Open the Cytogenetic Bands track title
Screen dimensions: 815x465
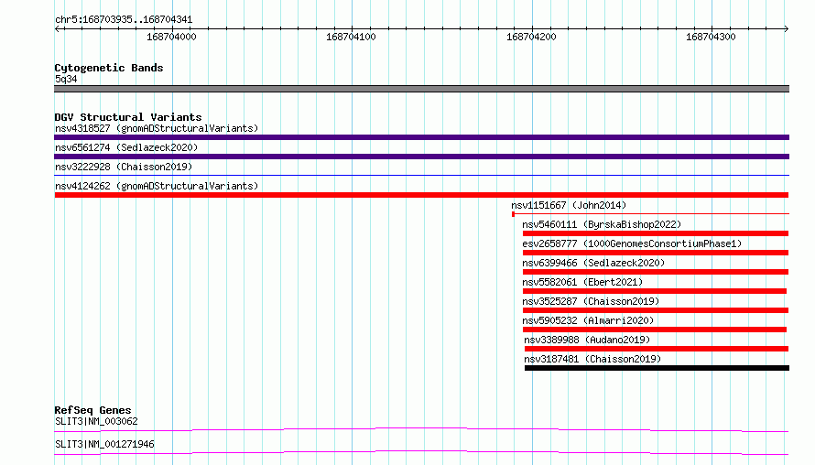point(109,68)
